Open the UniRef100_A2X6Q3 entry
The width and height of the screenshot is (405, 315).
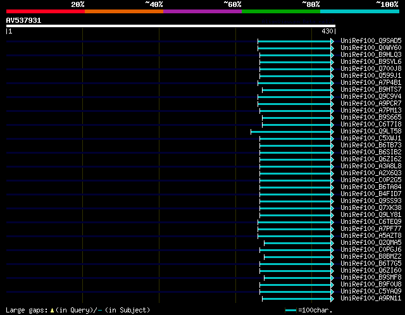click(371, 173)
